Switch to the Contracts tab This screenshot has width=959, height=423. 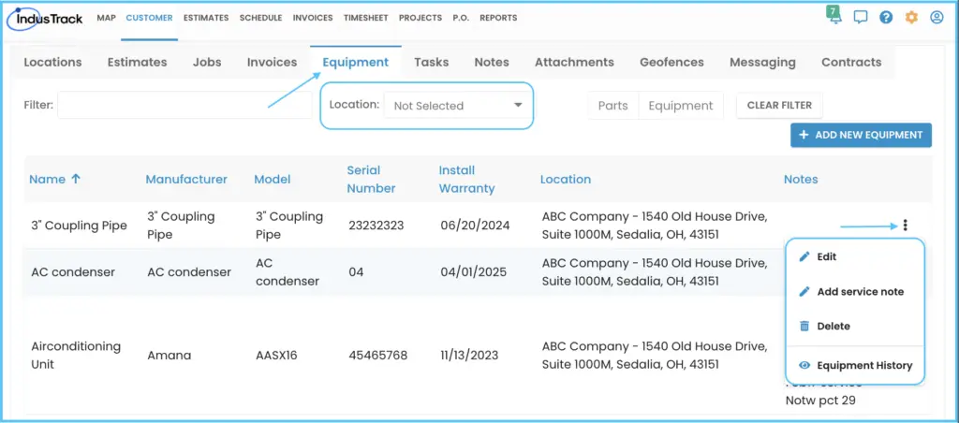851,62
